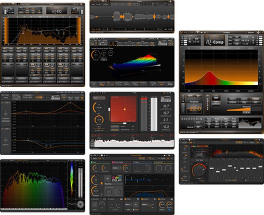Viewport: 264px width, 215px height.
Task: Click the vertical slider handle beside the XY pad
Action: pos(109,110)
